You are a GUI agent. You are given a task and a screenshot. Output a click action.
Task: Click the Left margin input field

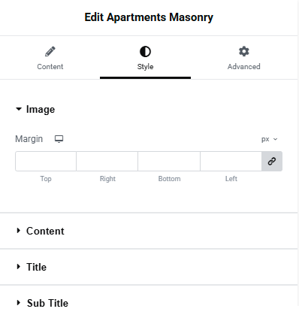pyautogui.click(x=231, y=161)
